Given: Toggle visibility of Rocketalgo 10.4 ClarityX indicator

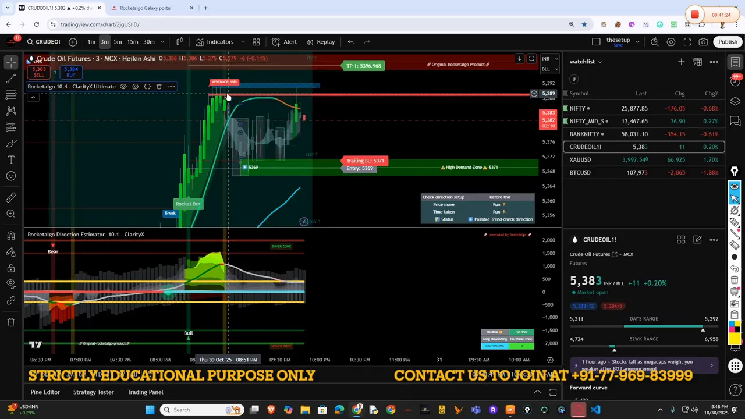Looking at the screenshot, I should 123,86.
